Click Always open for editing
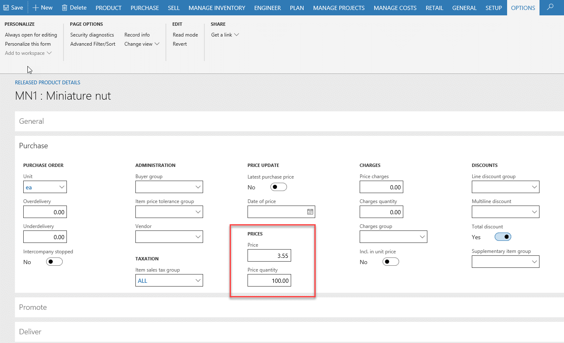Screen dimensions: 564x343 pyautogui.click(x=31, y=35)
